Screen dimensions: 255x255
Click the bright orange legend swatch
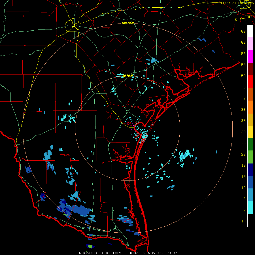(x=250, y=107)
